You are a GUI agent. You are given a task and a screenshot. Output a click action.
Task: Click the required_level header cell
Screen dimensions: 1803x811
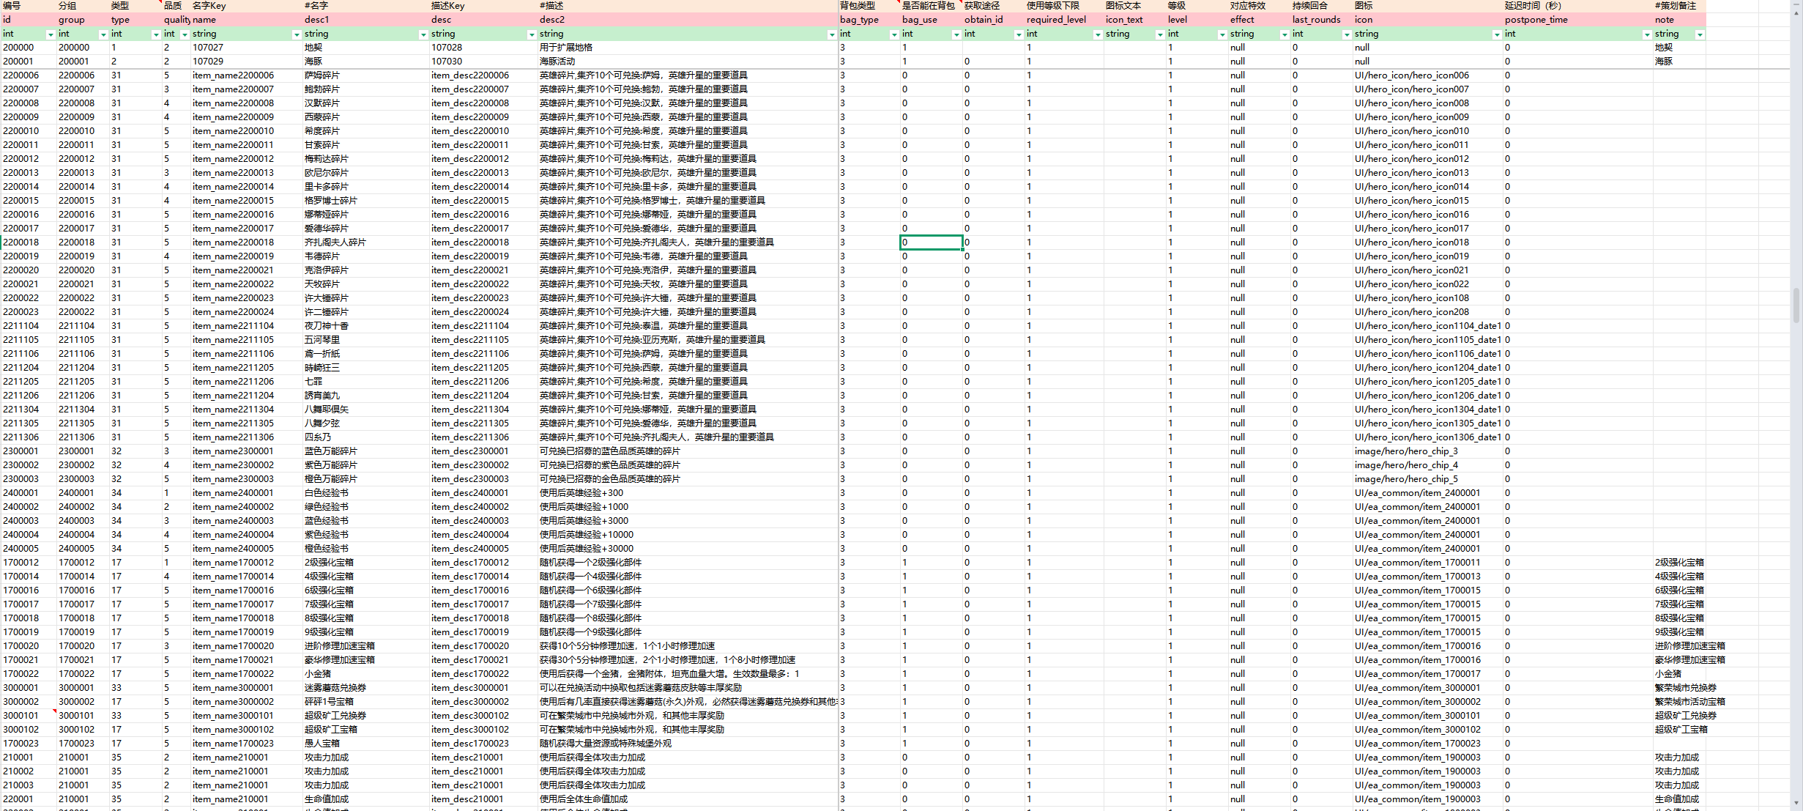[x=1056, y=20]
